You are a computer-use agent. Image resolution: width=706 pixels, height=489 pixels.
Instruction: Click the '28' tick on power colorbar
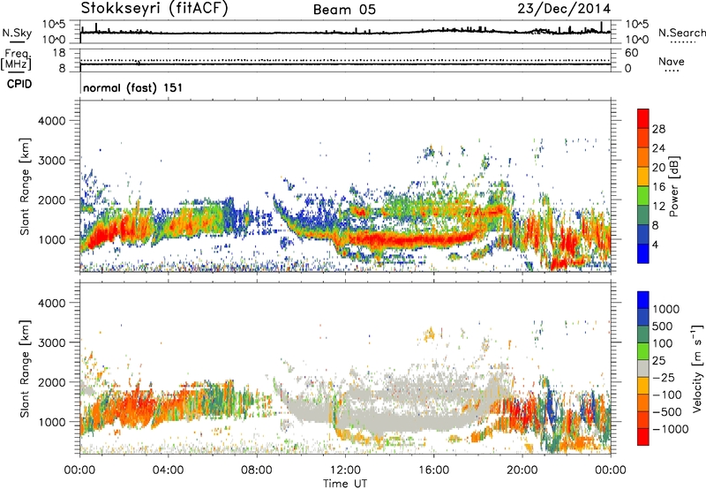tap(658, 129)
